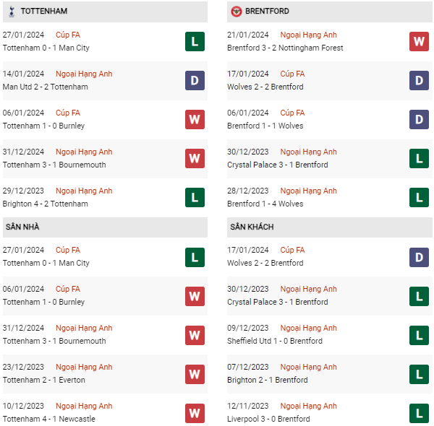
Task: Open Ngoại Hạng Anh link dated 21/01/2024
Action: [x=308, y=35]
